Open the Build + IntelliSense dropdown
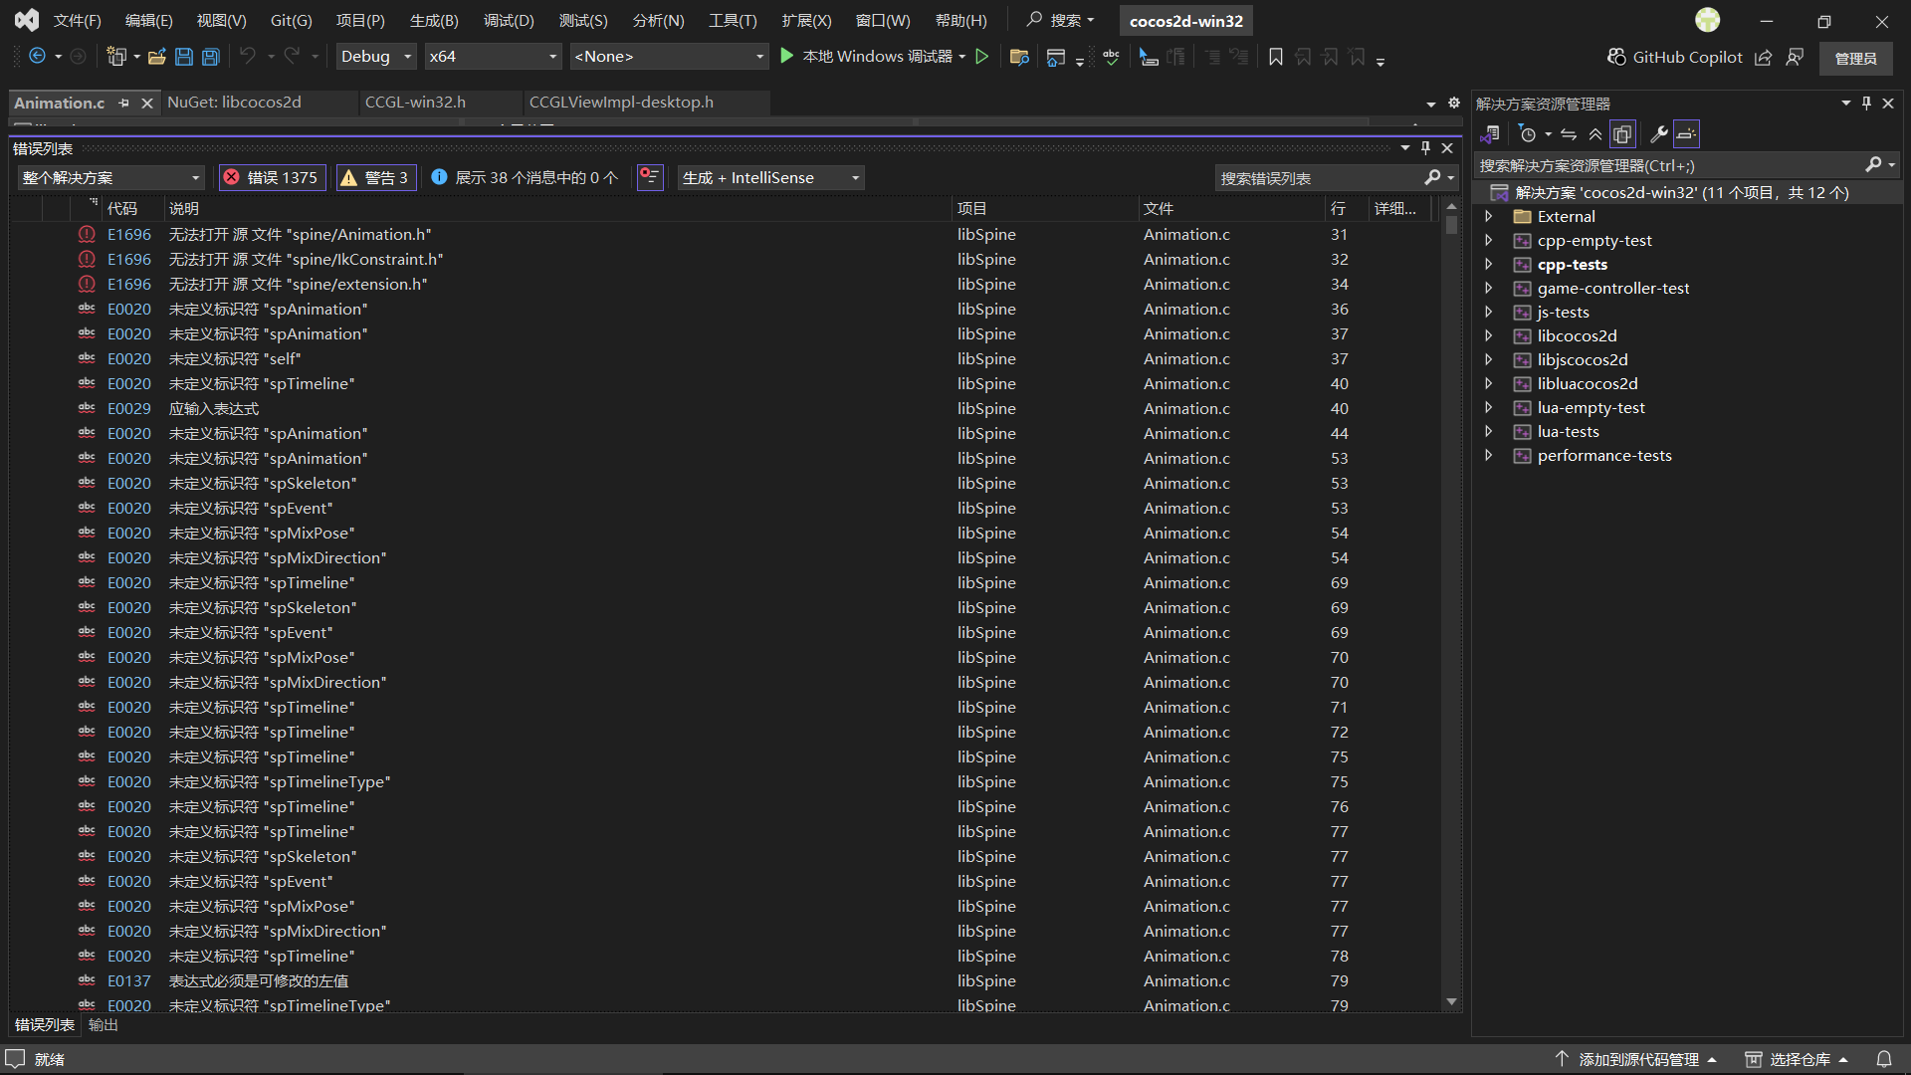1911x1075 pixels. click(770, 177)
